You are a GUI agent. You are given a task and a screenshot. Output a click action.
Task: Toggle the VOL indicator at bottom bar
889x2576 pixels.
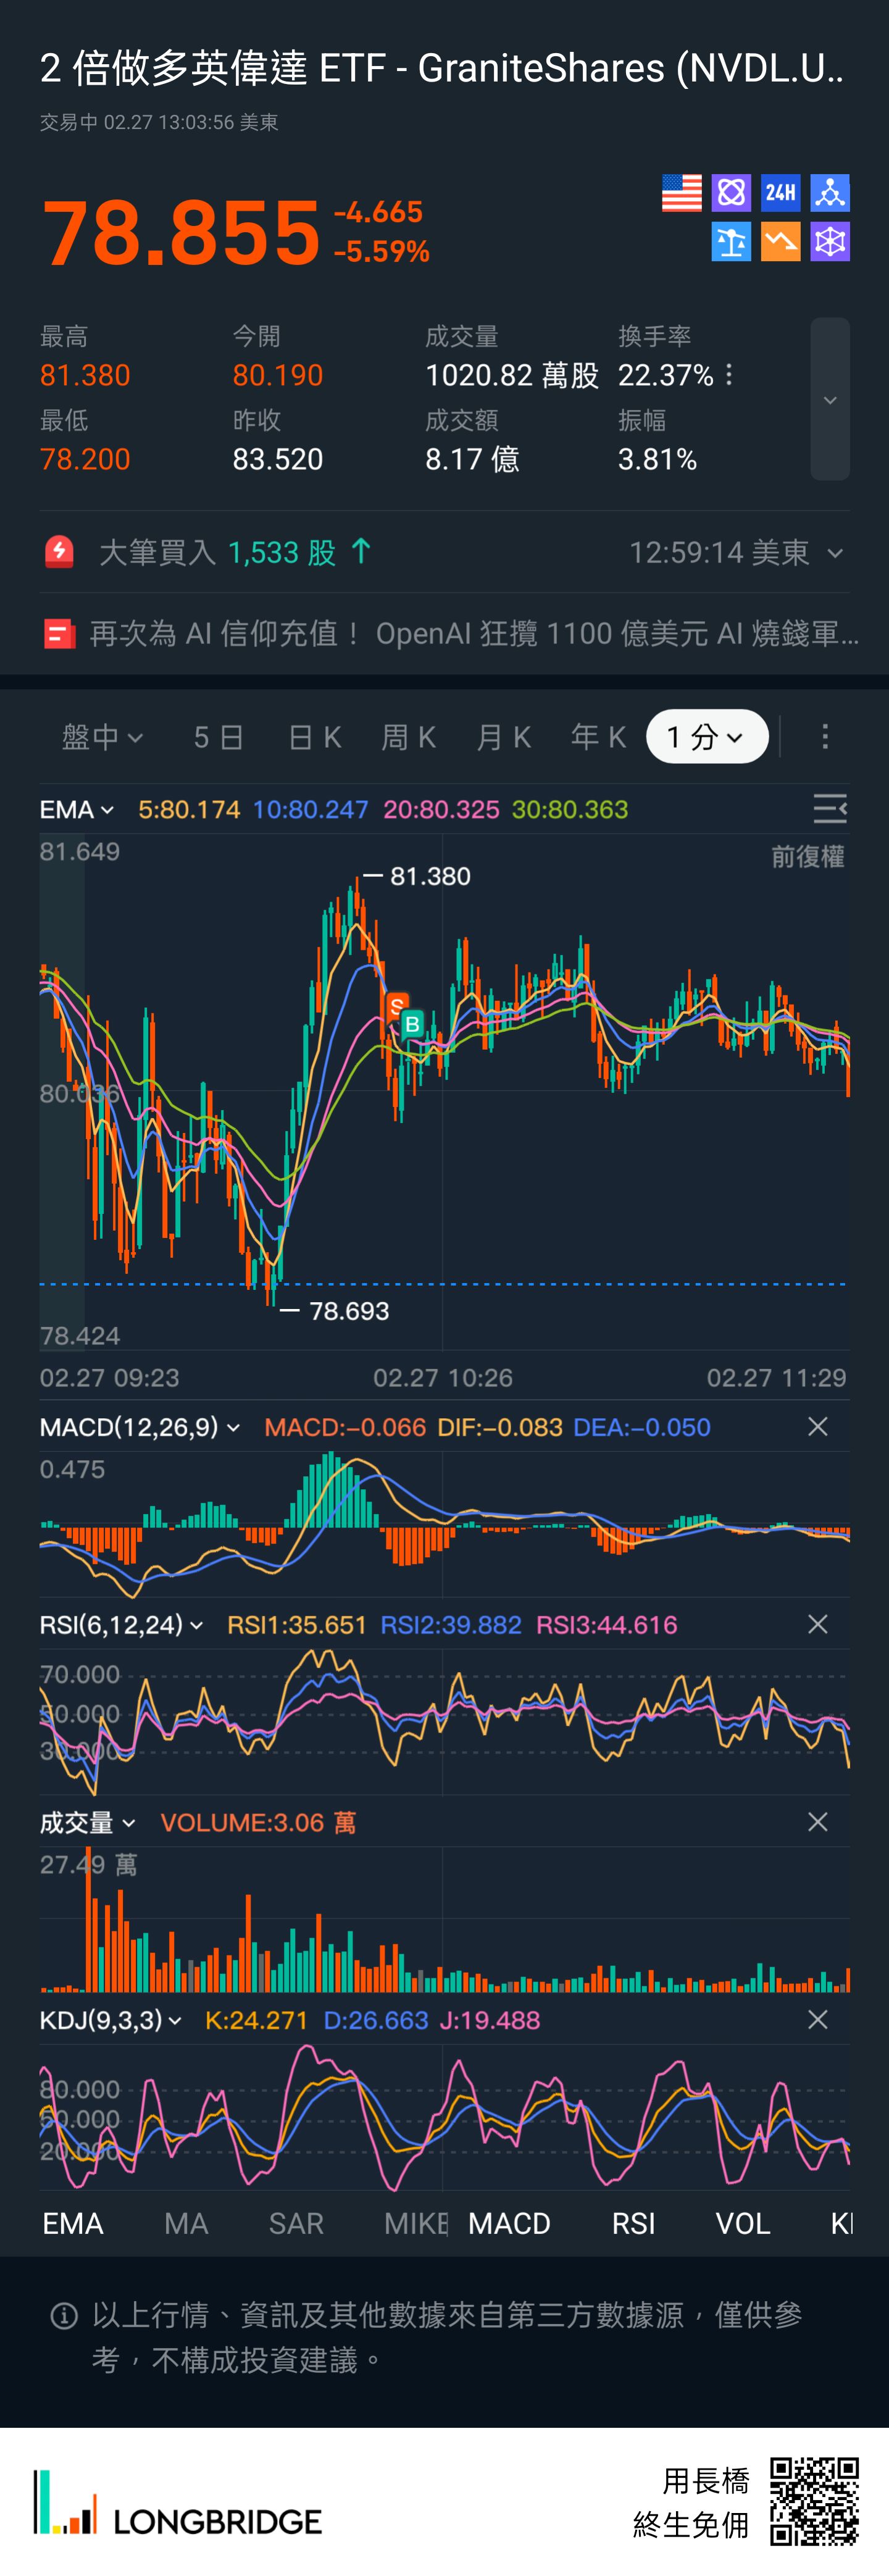(x=742, y=2223)
